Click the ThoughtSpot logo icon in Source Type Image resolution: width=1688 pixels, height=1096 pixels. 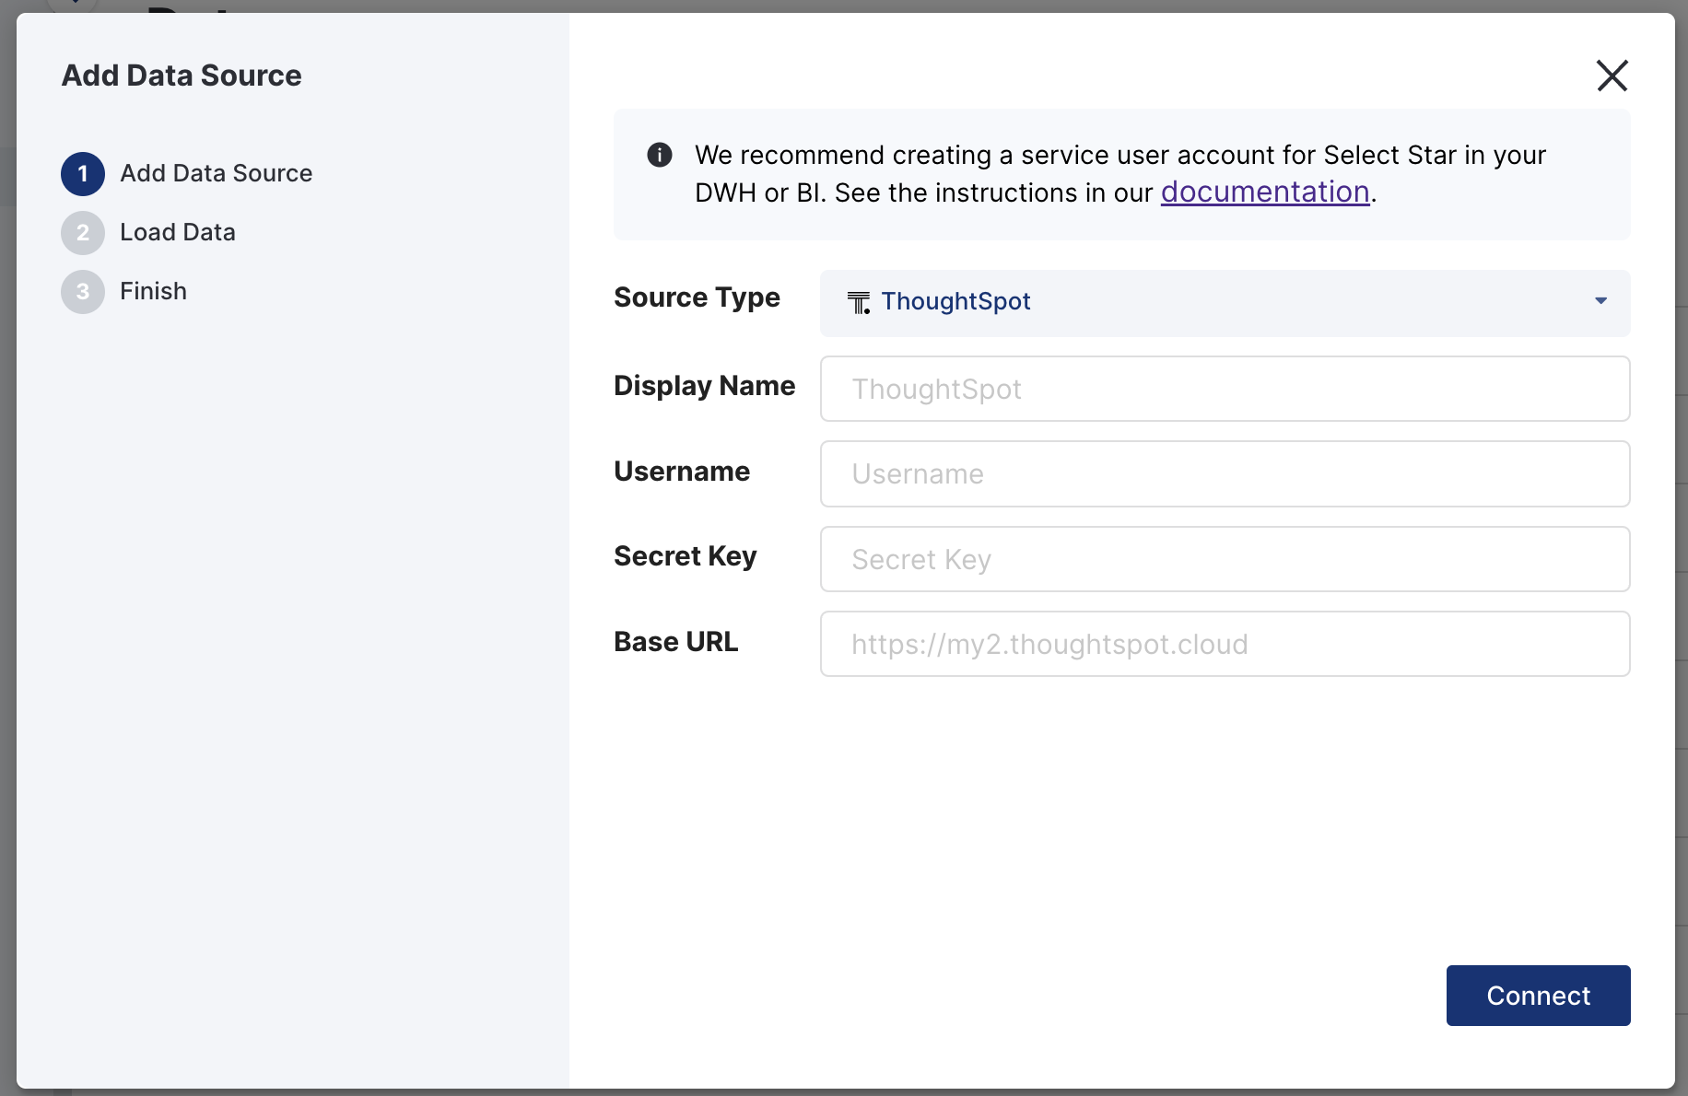pos(859,302)
